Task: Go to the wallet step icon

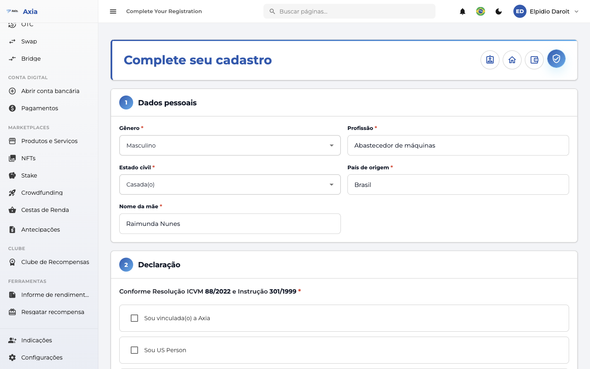Action: pos(534,60)
